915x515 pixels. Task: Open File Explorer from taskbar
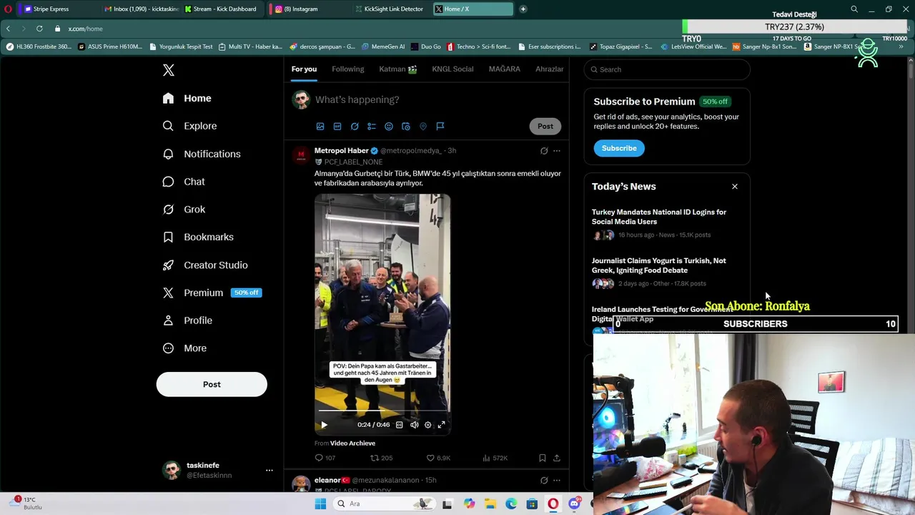click(x=490, y=504)
